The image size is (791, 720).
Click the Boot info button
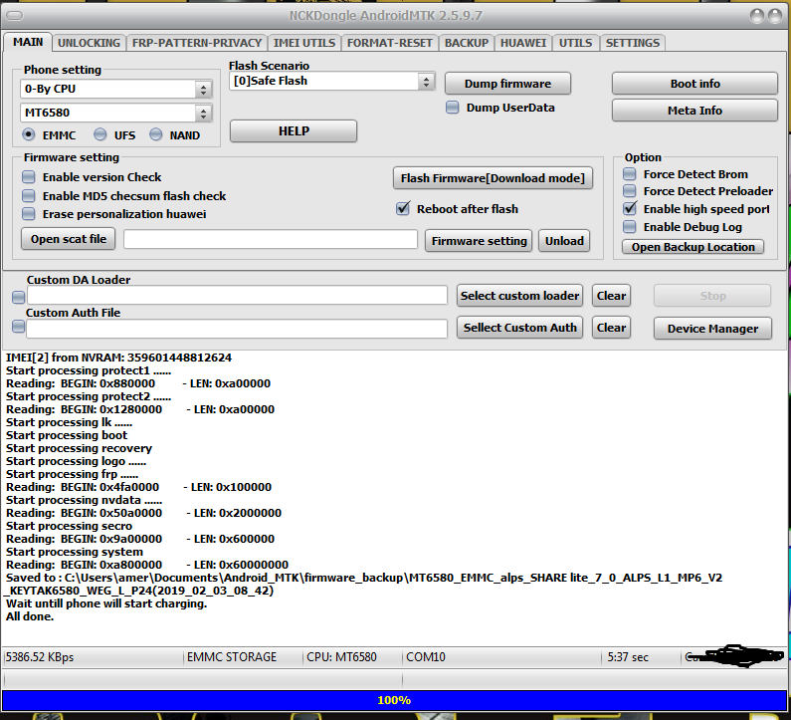[x=694, y=84]
